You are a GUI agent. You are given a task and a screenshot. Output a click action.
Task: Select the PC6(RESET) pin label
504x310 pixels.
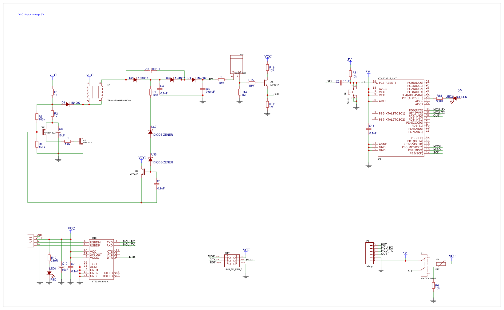387,83
